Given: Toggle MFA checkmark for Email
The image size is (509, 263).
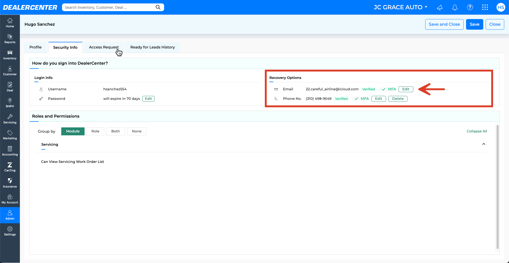Looking at the screenshot, I should tap(383, 89).
